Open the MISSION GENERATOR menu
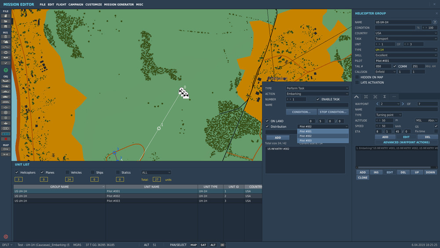 pos(119,4)
